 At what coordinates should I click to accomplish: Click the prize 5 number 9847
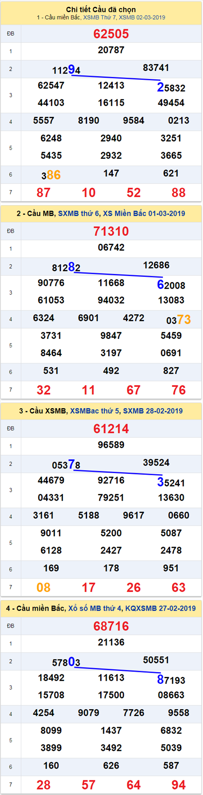[x=111, y=336]
